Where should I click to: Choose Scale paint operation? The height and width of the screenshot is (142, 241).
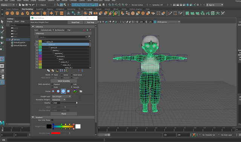point(52,87)
